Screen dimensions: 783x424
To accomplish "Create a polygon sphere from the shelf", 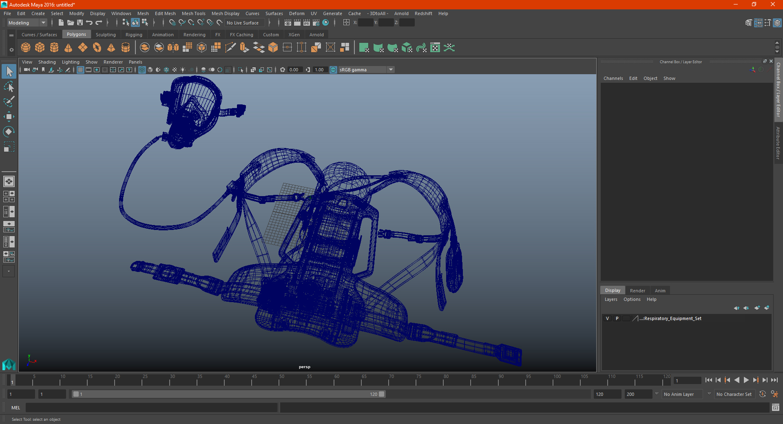I will (26, 48).
